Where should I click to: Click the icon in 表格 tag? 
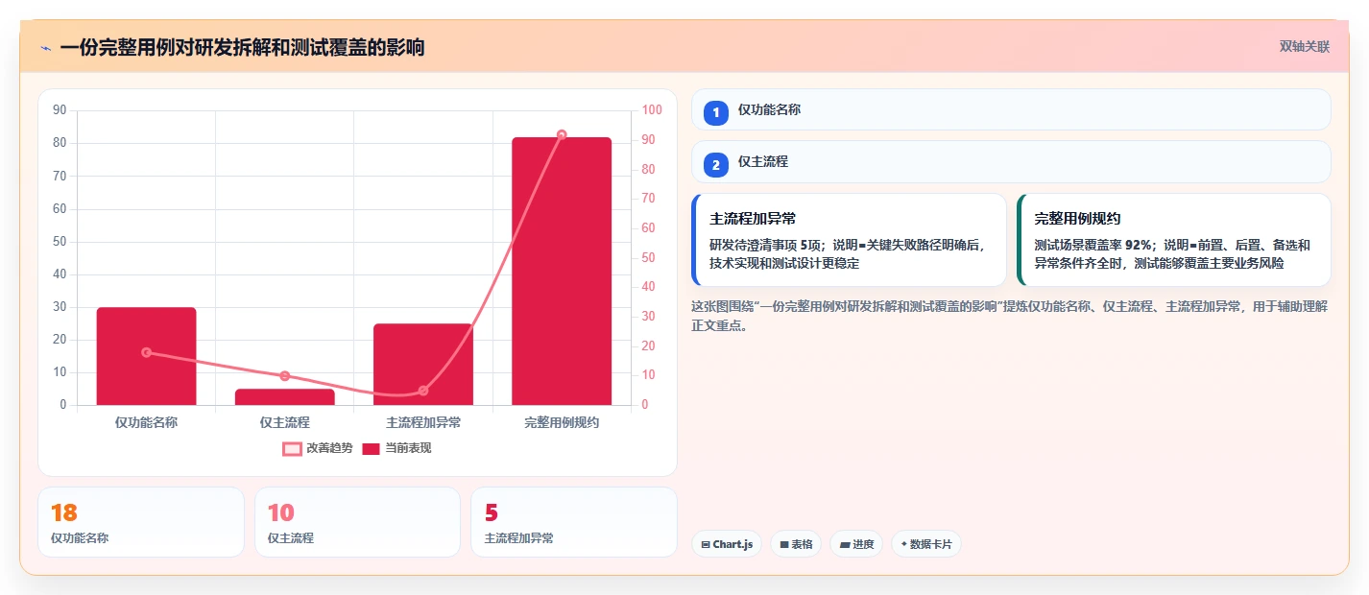point(784,545)
